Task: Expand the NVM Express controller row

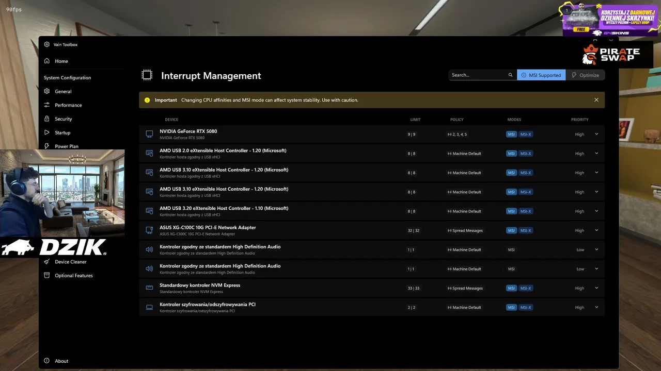Action: coord(596,288)
